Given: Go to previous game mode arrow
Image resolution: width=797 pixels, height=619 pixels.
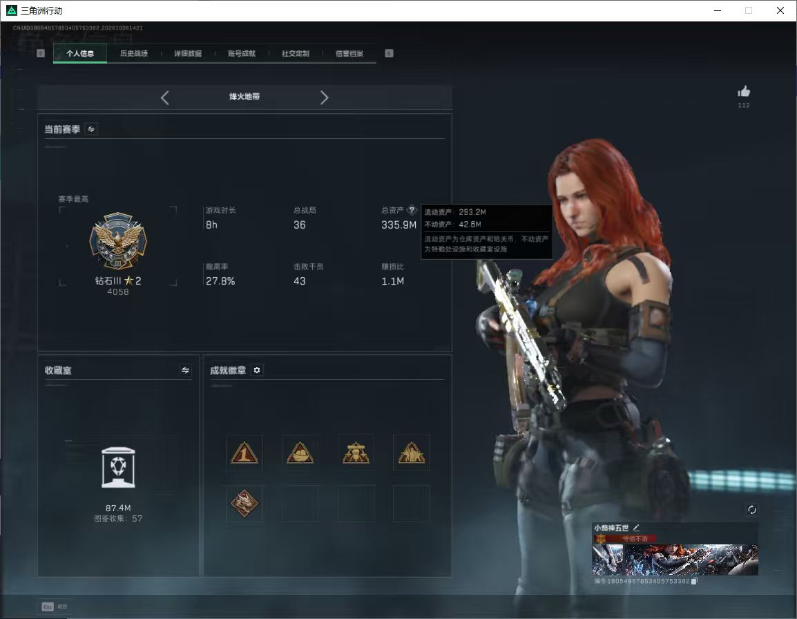Looking at the screenshot, I should 164,97.
